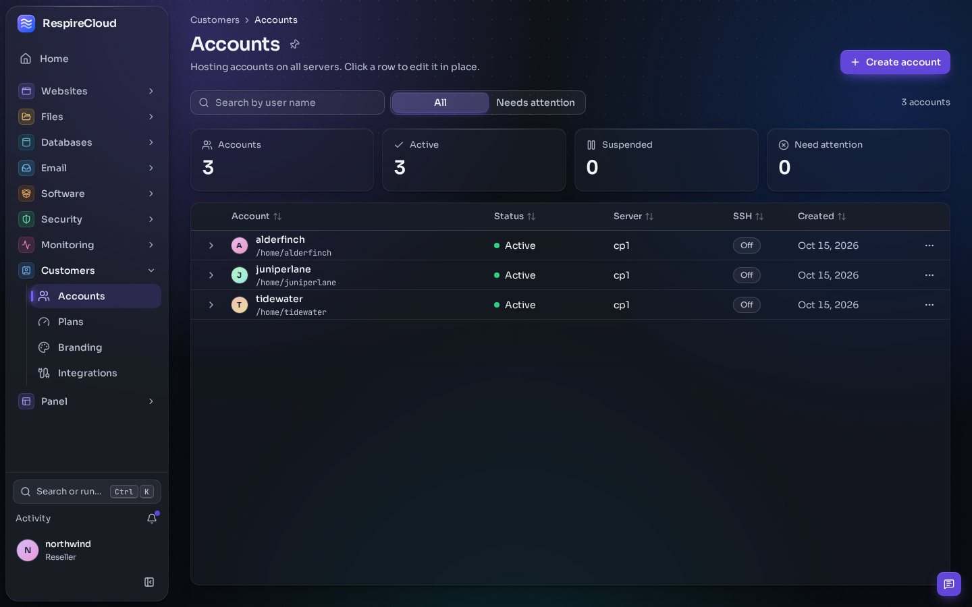Open the Activity notifications bell
This screenshot has width=972, height=607.
pos(152,518)
